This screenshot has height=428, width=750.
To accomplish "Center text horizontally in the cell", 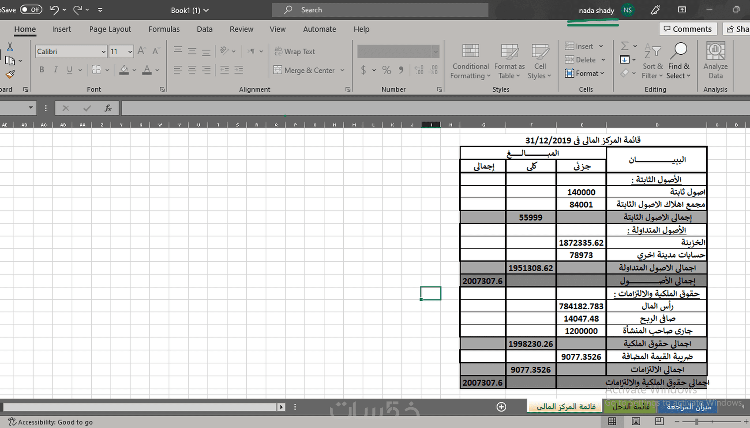I will click(x=192, y=70).
